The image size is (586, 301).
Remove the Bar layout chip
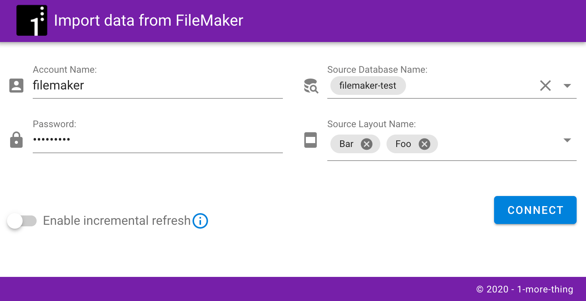click(x=366, y=144)
